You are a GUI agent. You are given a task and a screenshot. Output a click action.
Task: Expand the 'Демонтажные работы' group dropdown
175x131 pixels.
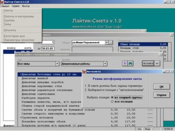click(105, 64)
